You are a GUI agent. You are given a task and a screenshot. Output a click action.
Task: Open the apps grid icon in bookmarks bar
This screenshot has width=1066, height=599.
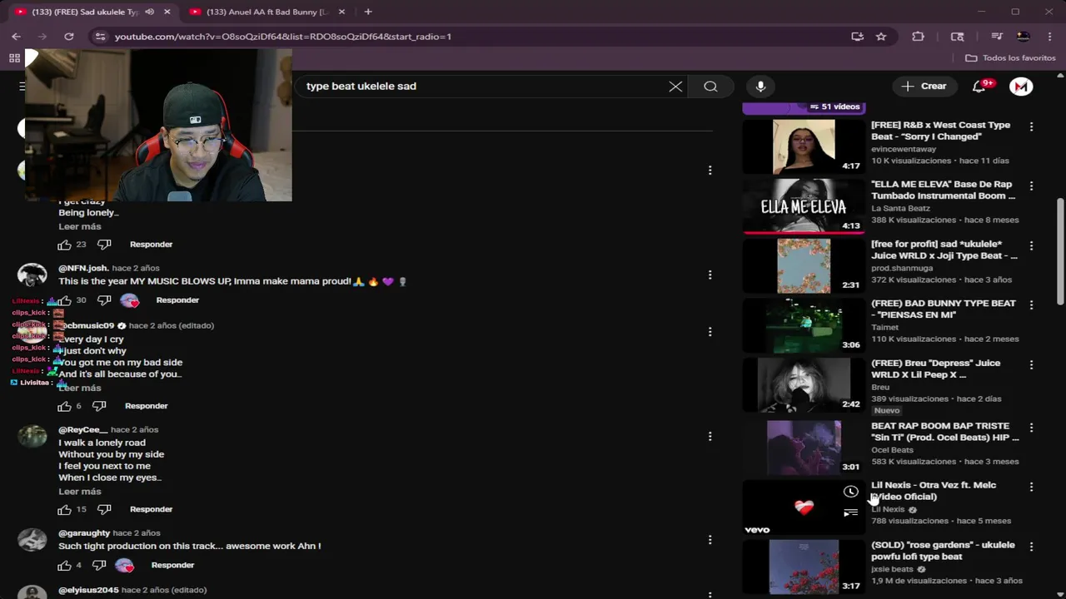pos(14,58)
